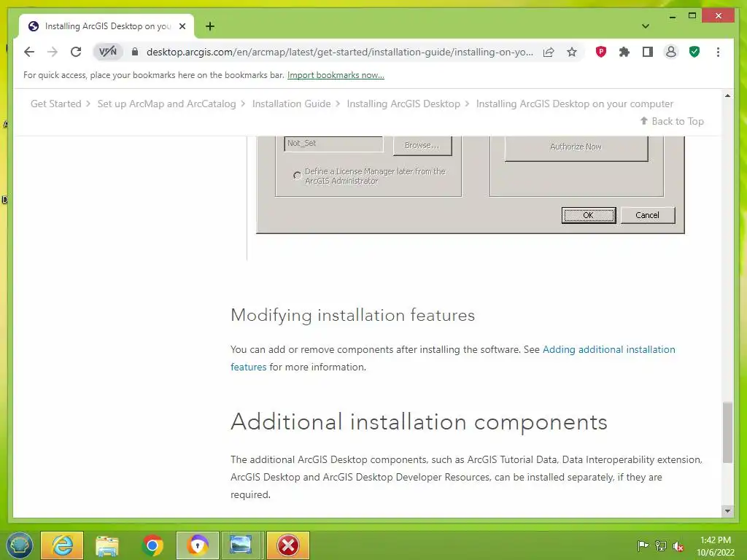Screen dimensions: 747x560
Task: Select the Installing ArcGIS Desktop tab
Action: [x=107, y=26]
